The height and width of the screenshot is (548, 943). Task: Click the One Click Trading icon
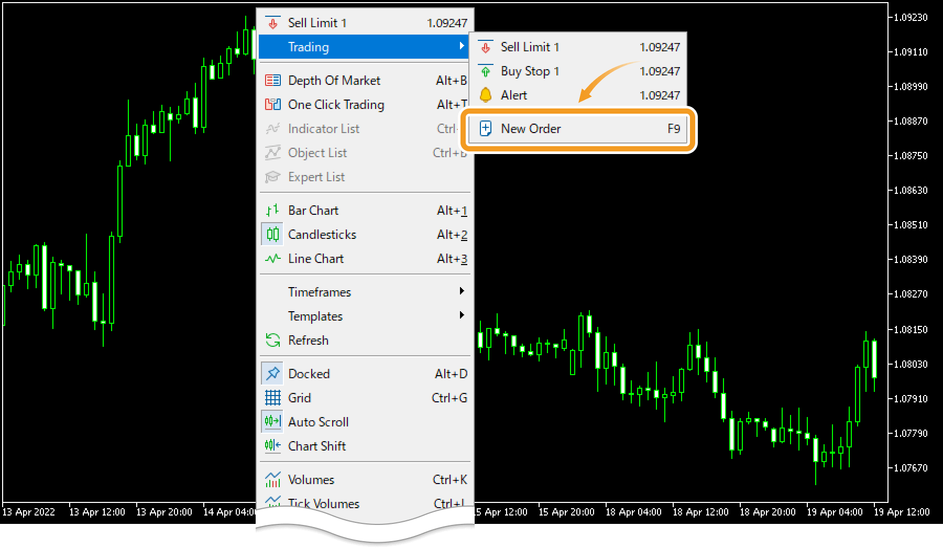click(x=272, y=104)
